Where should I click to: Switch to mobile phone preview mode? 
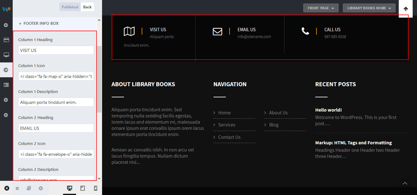pos(96,188)
